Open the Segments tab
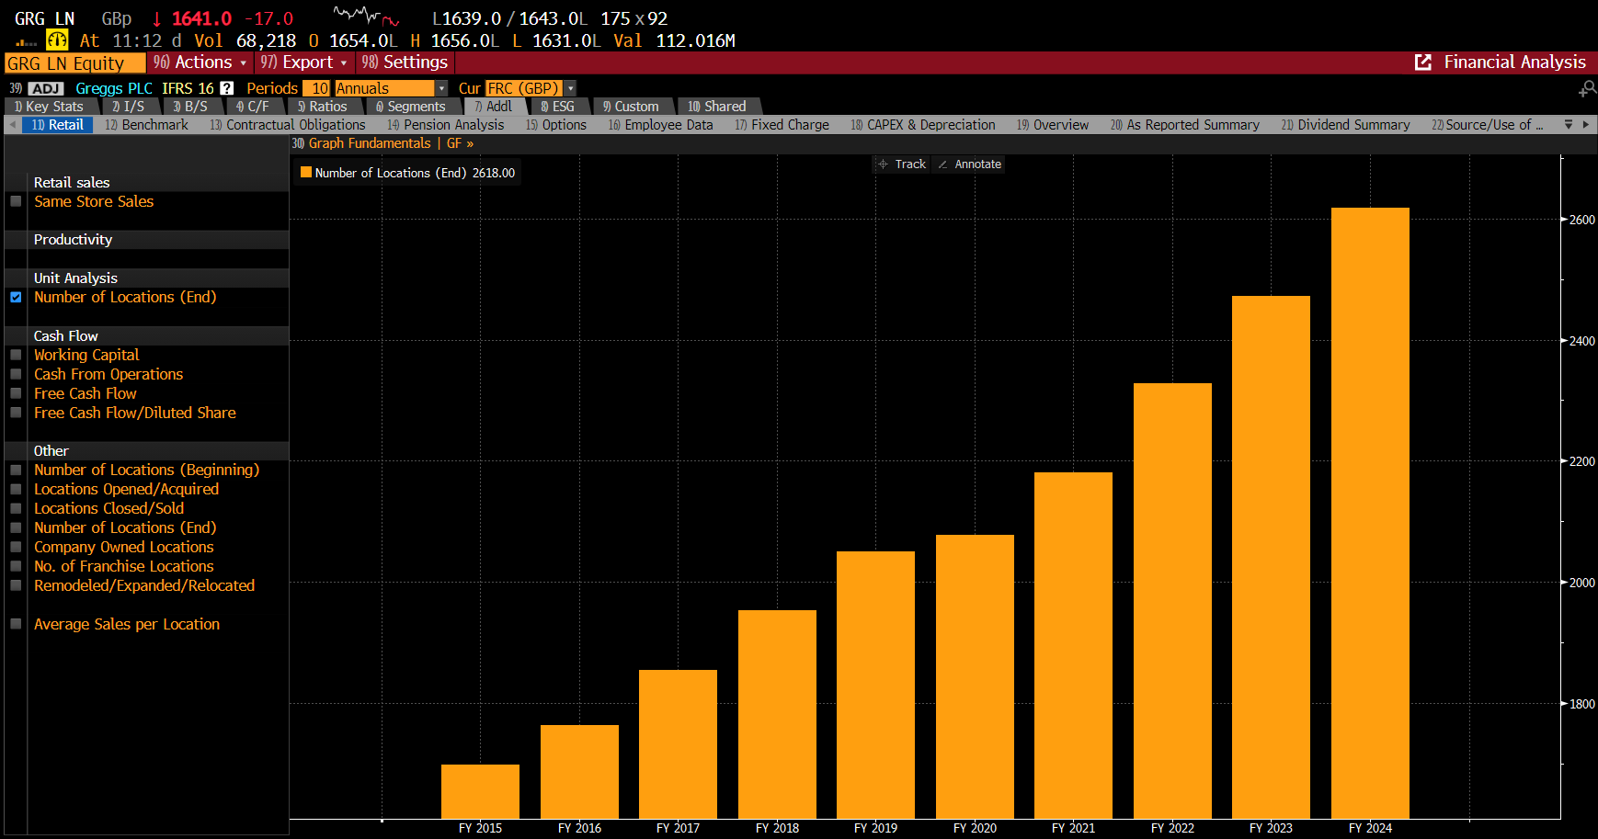 (411, 107)
